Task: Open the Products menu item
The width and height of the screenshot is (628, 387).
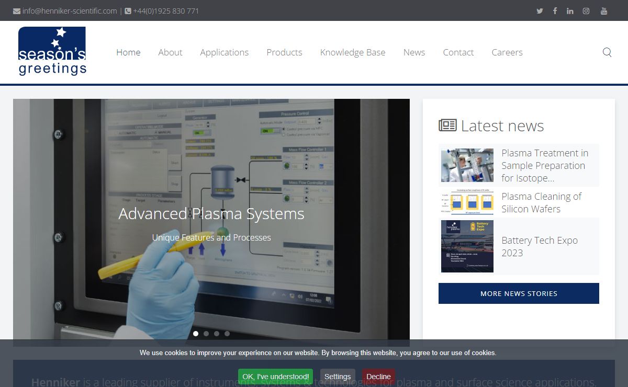Action: tap(284, 52)
